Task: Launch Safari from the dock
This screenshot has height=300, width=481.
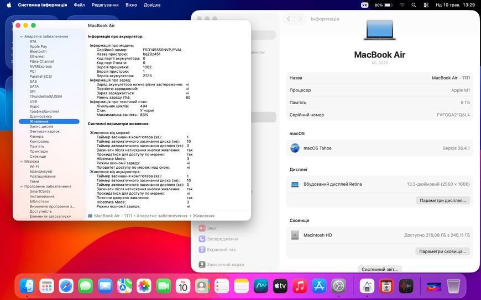Action: pos(66,287)
